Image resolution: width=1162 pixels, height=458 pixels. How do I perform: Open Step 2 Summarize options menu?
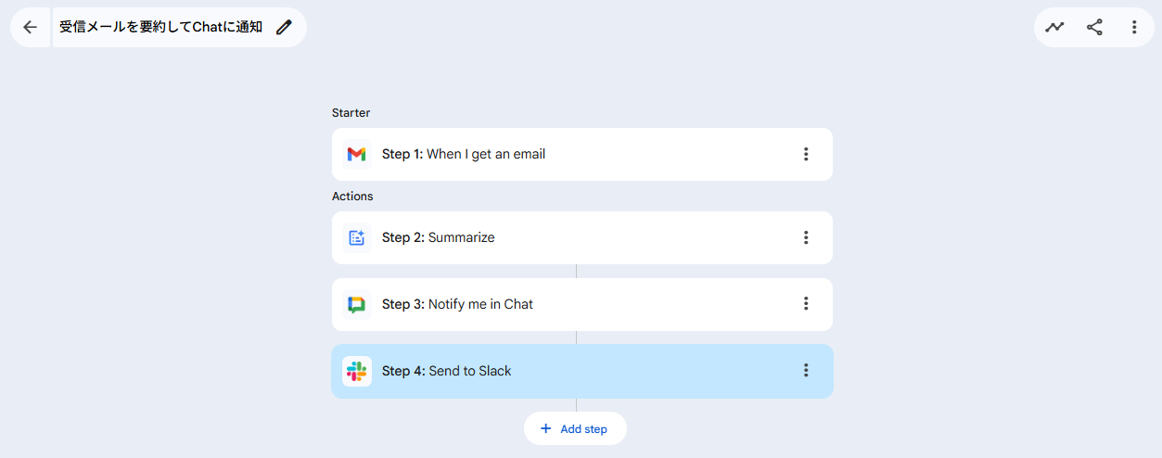click(x=806, y=237)
